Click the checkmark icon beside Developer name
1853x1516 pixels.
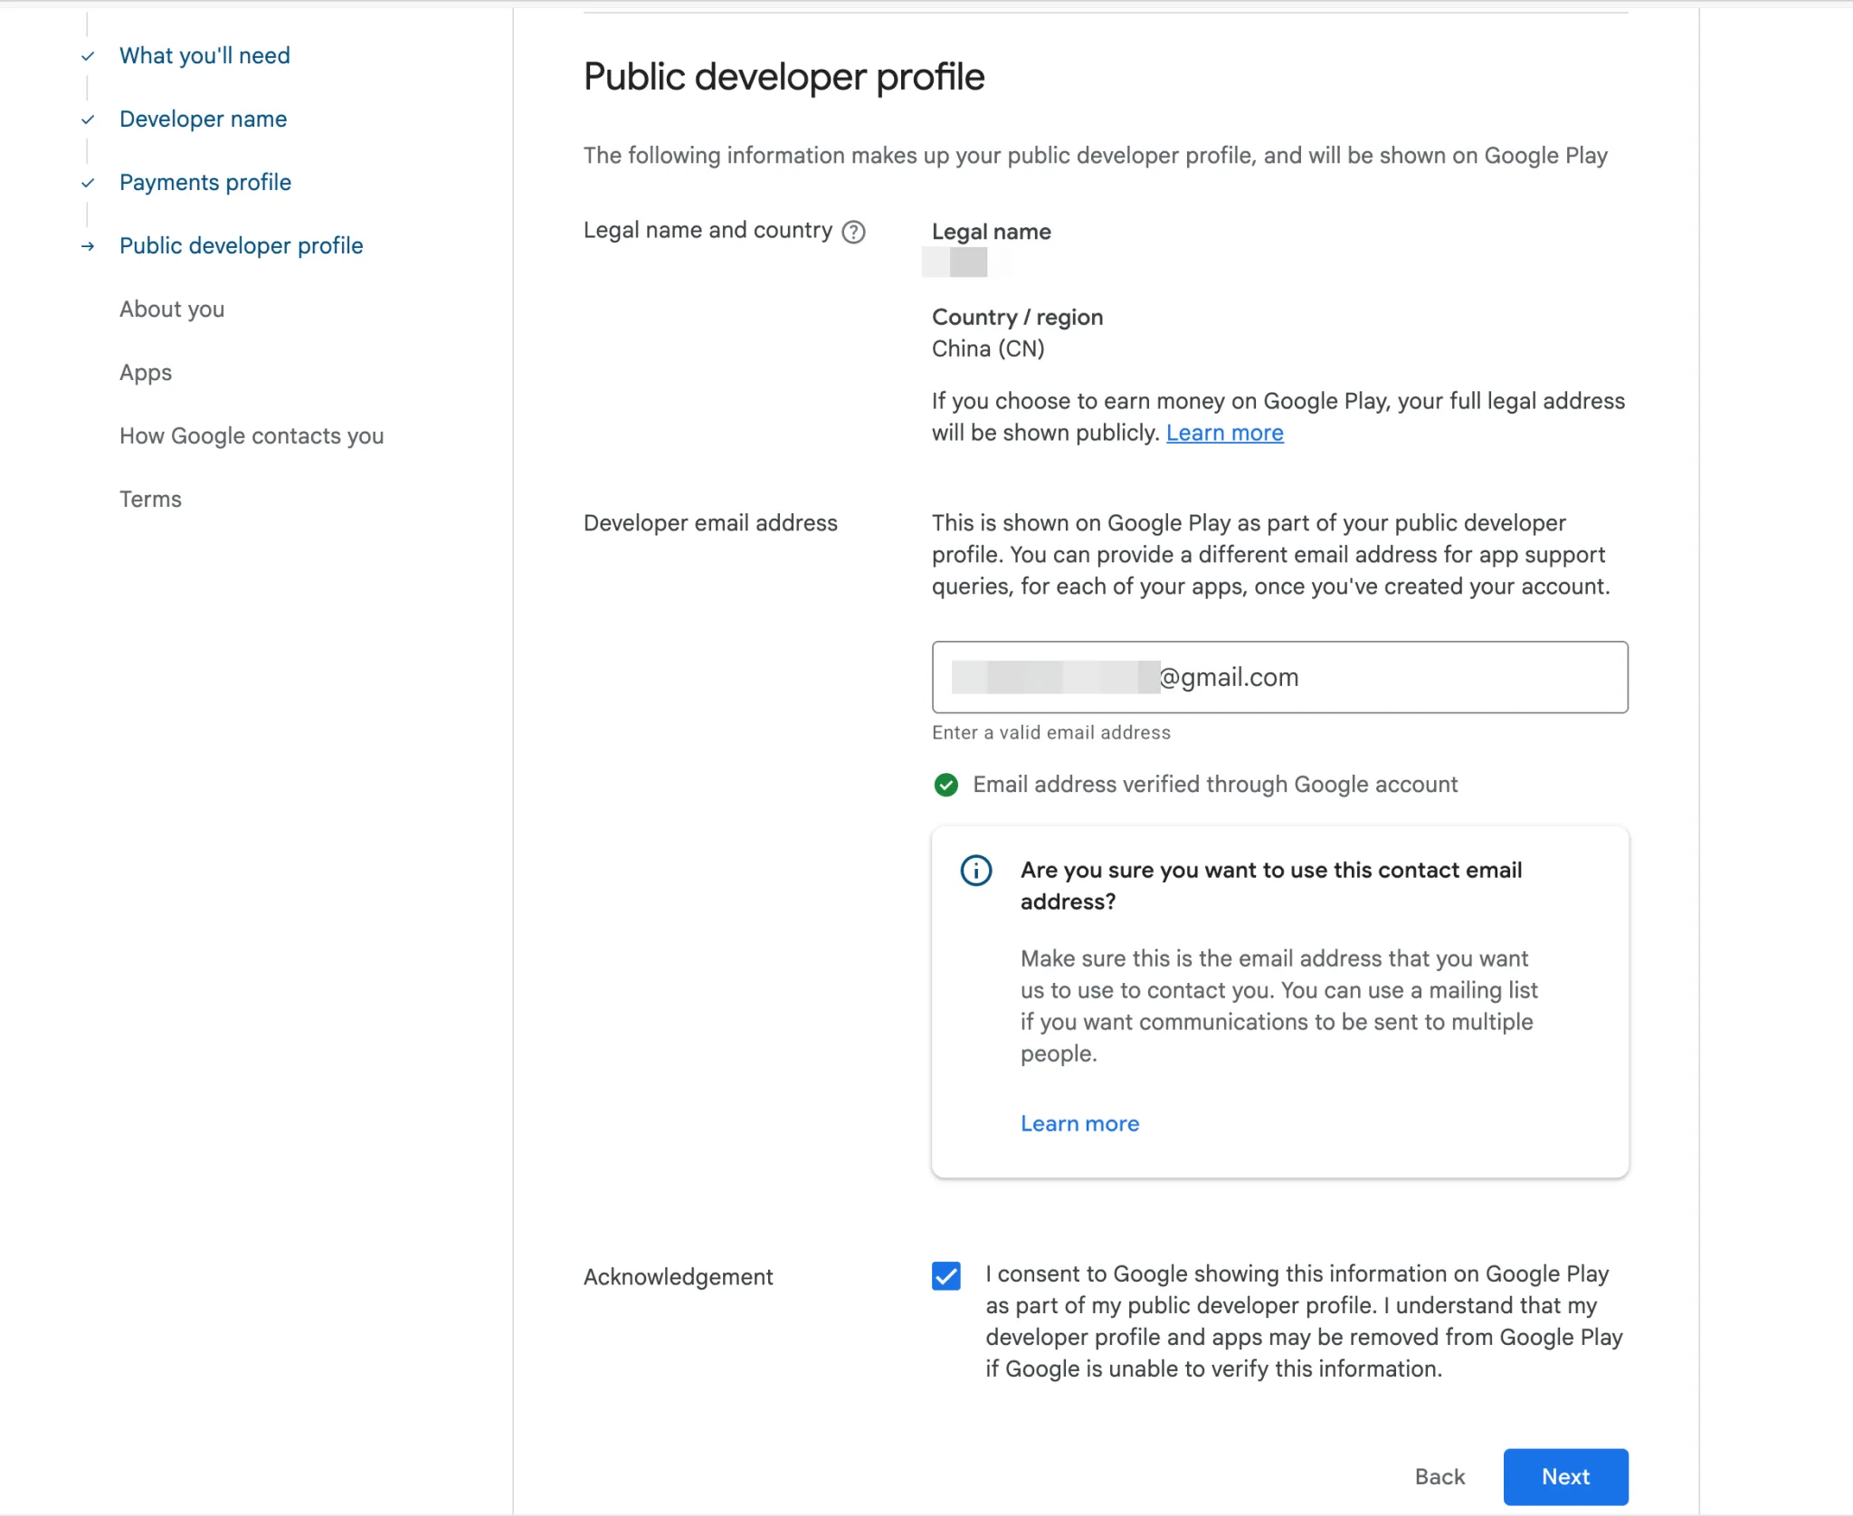[x=87, y=119]
